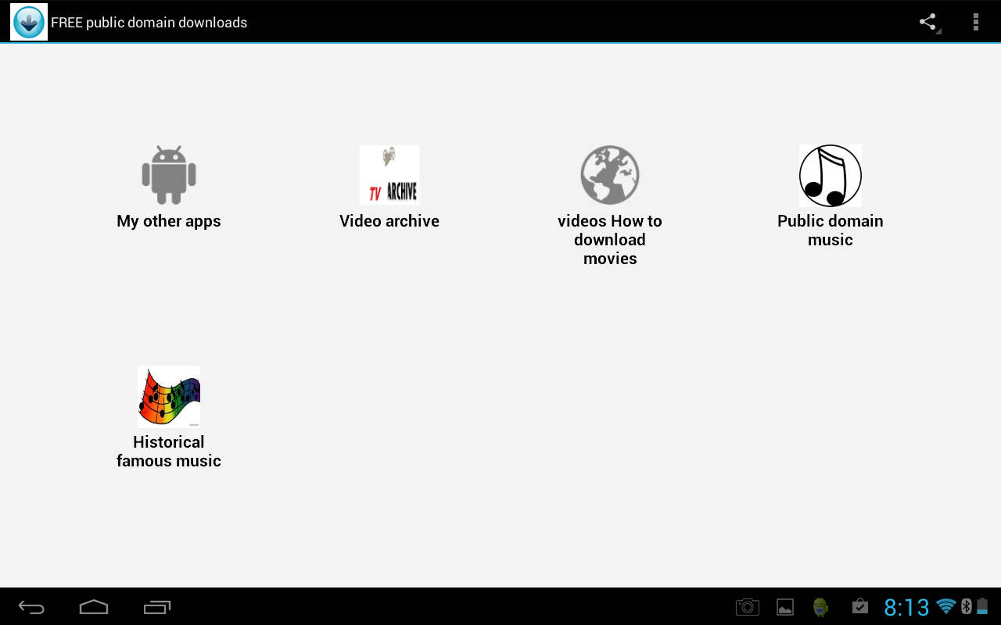Tap the TV Archive thumbnail image
1001x625 pixels.
click(389, 175)
